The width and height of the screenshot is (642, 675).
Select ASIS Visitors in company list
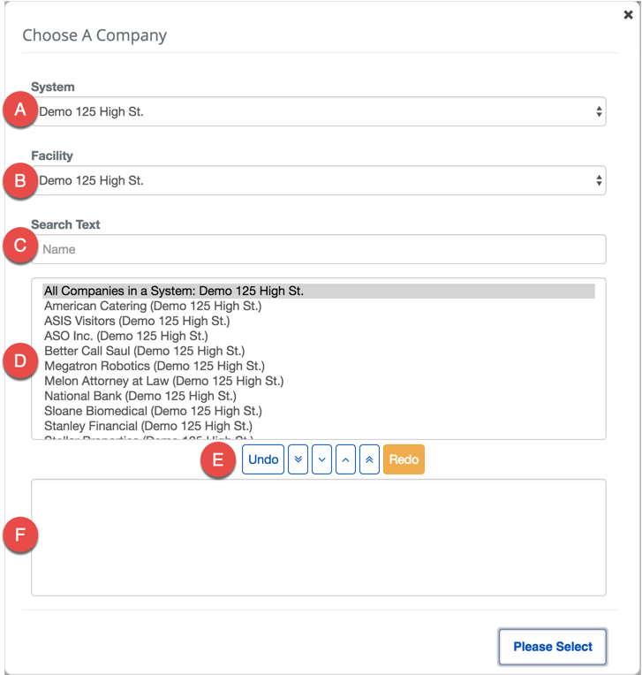tap(137, 321)
